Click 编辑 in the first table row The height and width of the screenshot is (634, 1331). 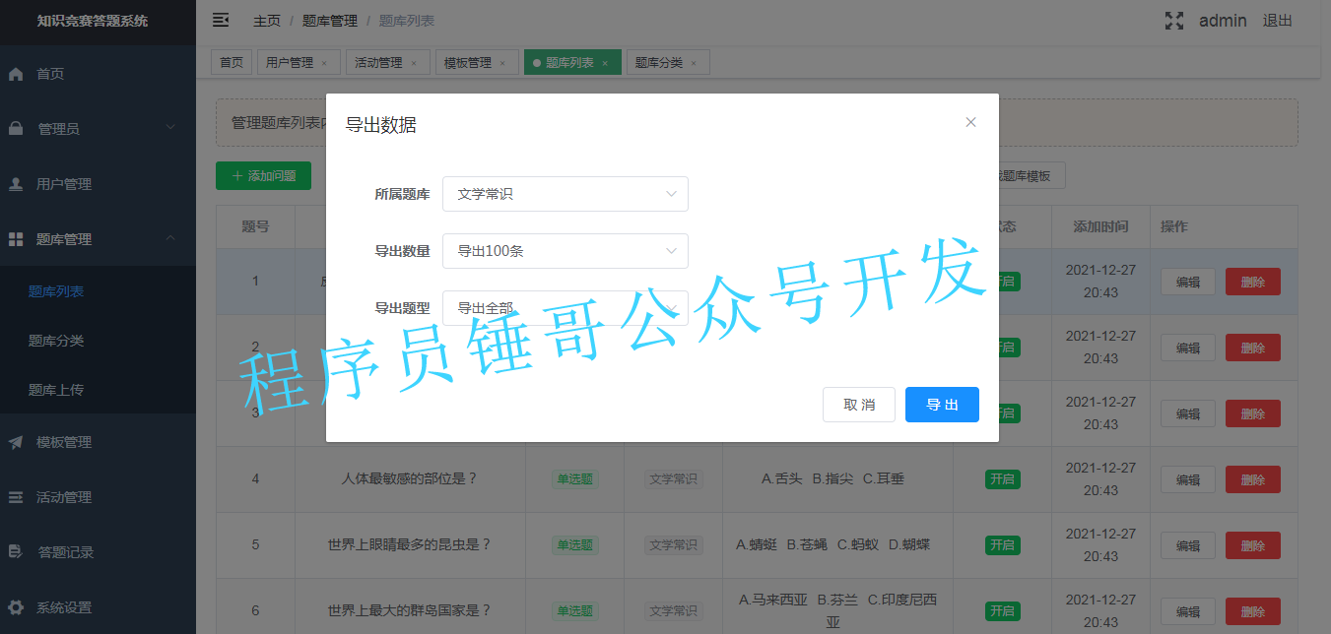[1188, 282]
